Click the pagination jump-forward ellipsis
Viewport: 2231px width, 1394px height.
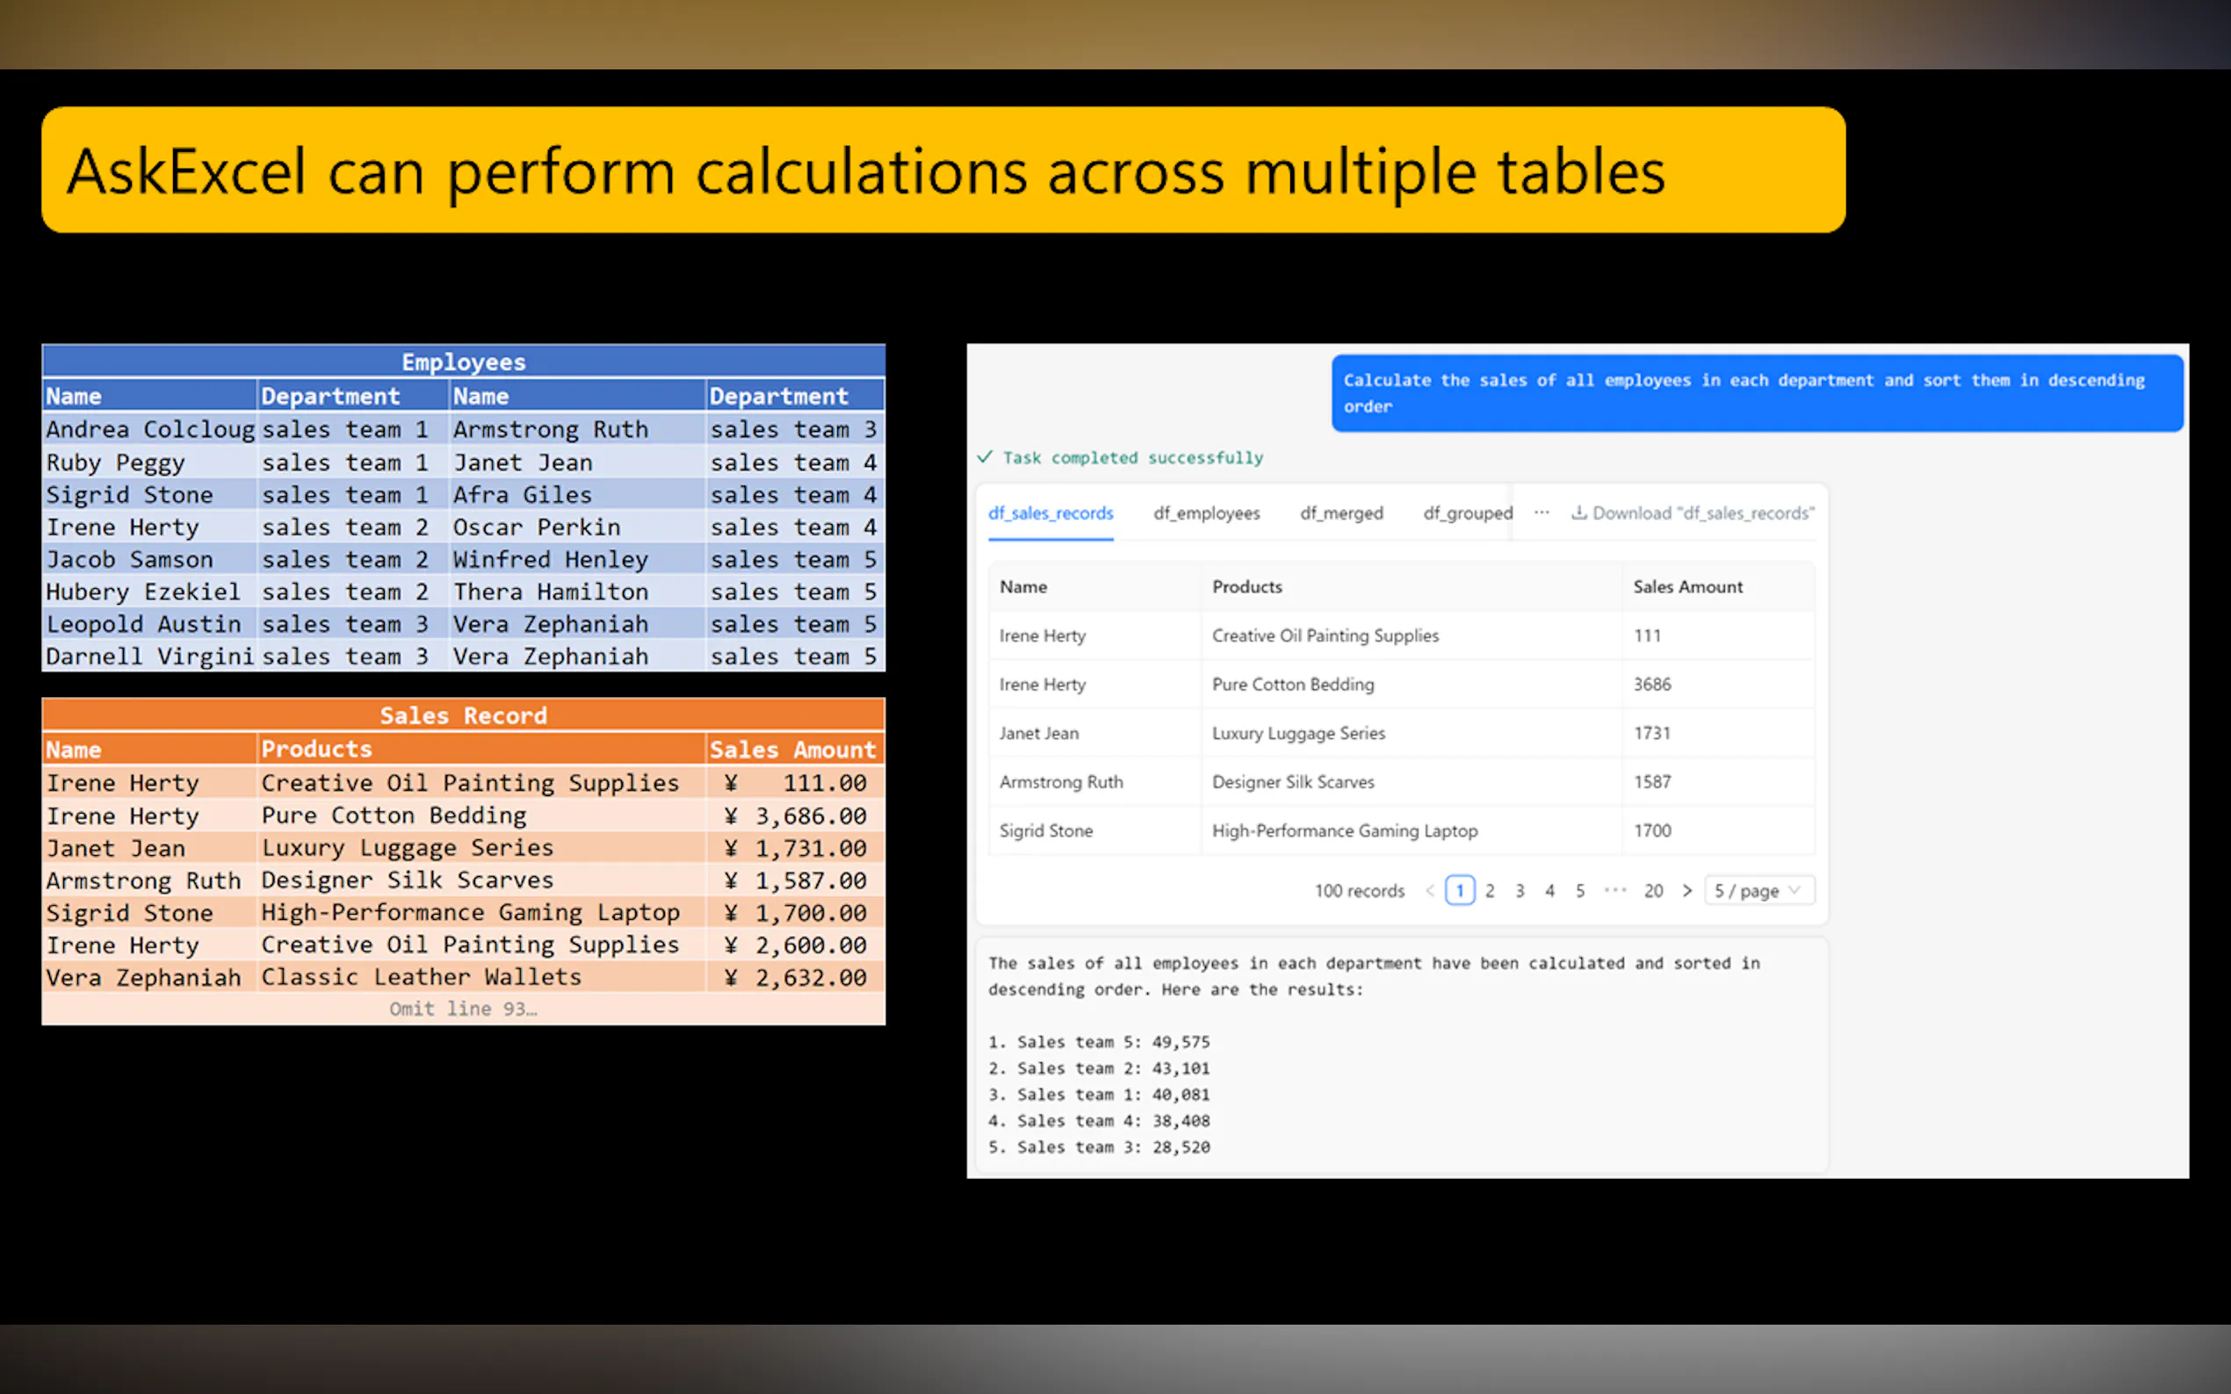(1615, 891)
